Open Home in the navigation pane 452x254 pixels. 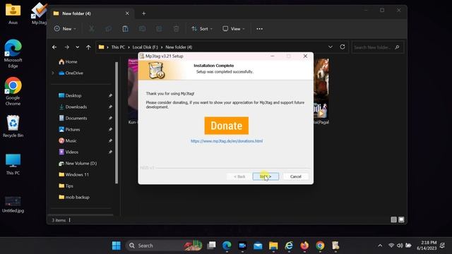point(68,61)
